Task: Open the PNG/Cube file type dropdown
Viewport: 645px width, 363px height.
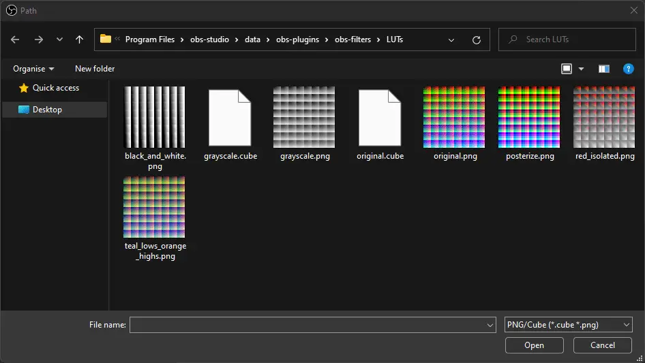Action: (568, 325)
